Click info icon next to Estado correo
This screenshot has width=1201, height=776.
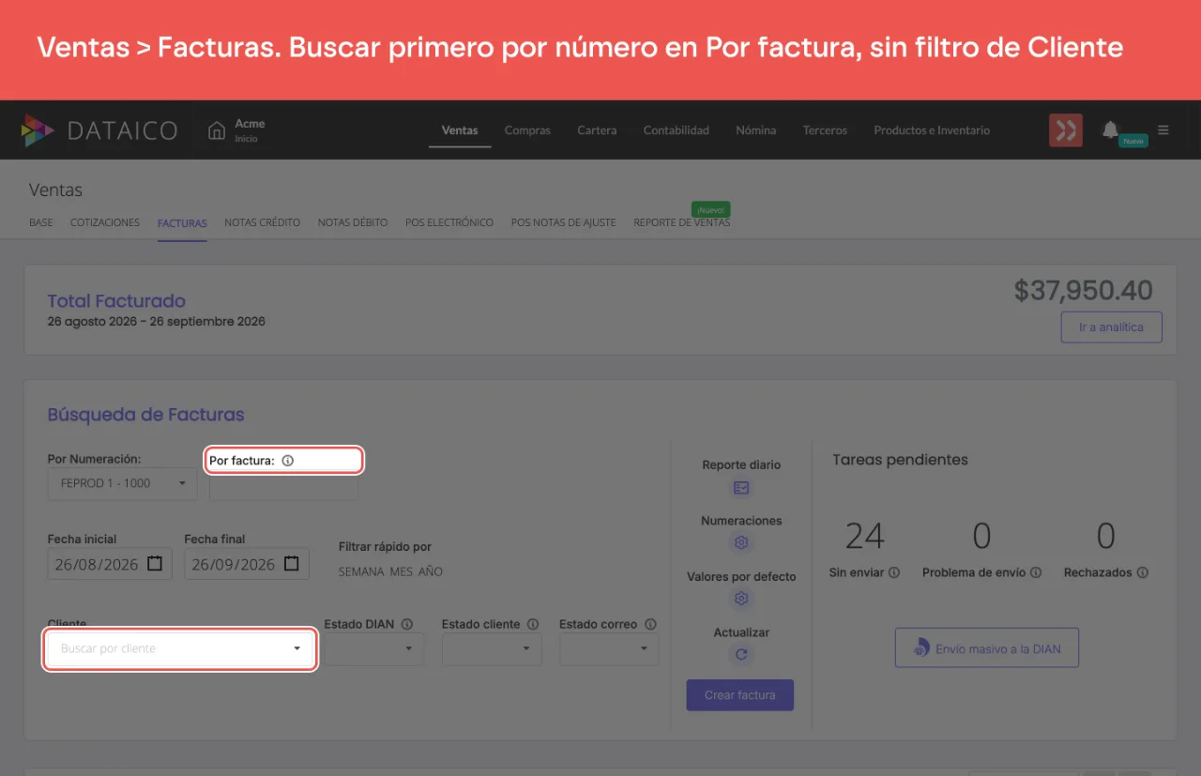pos(650,624)
